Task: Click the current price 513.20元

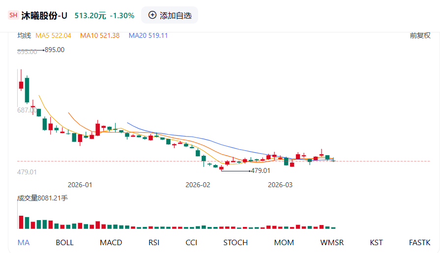Action: click(x=90, y=15)
